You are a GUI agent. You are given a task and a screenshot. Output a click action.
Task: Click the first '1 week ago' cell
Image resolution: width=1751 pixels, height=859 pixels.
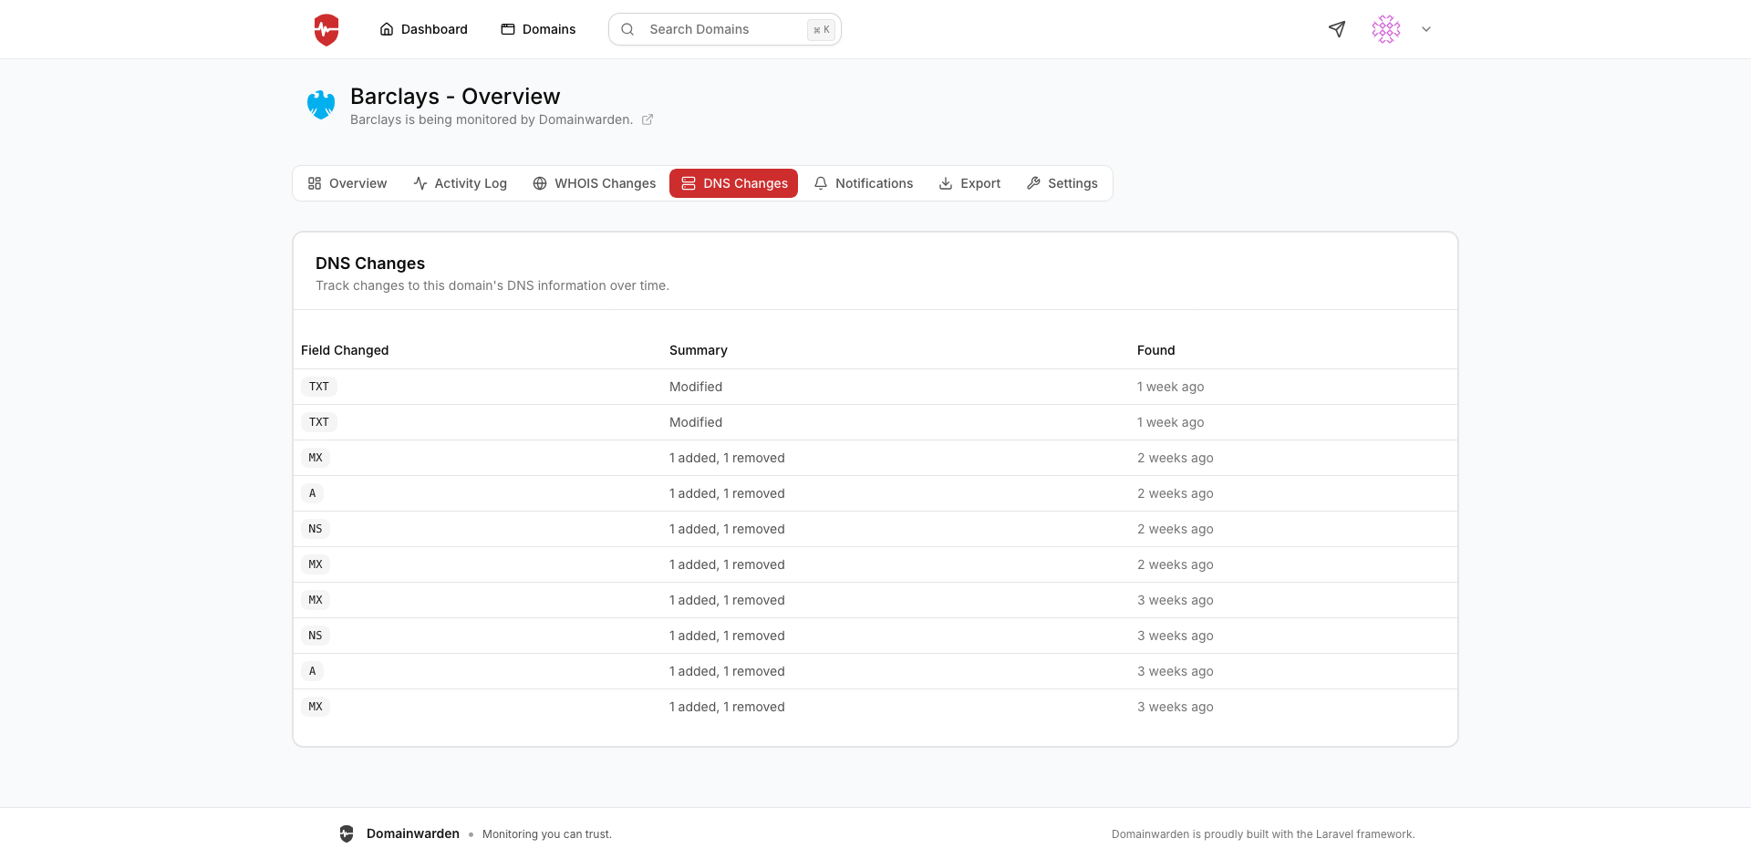1170,387
